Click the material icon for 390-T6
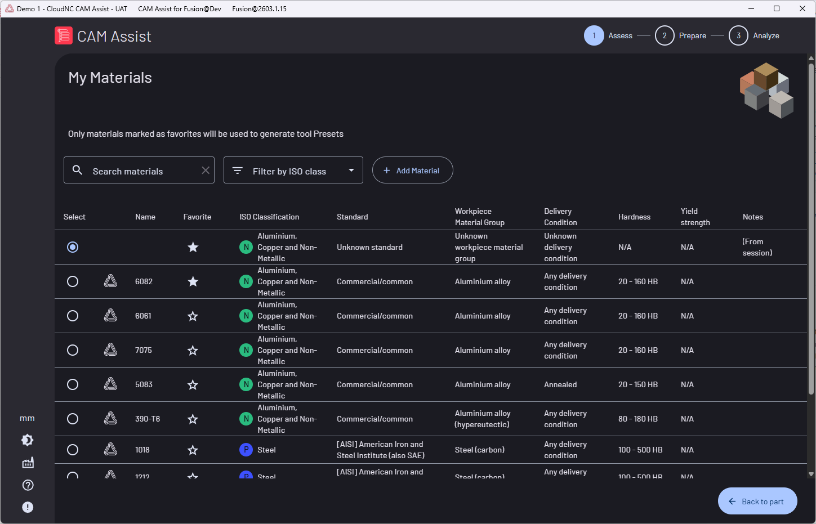Viewport: 816px width, 524px height. (x=110, y=418)
